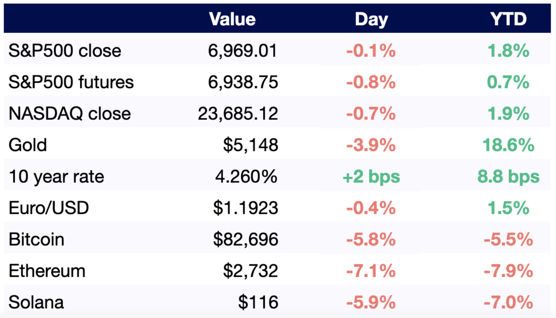Click the Day column header
The height and width of the screenshot is (318, 556).
(x=371, y=19)
